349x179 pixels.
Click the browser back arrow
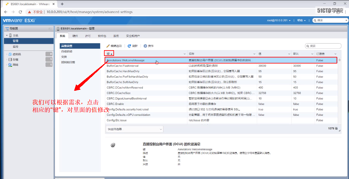(6, 12)
